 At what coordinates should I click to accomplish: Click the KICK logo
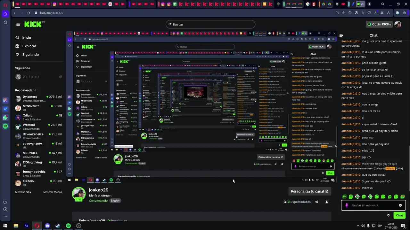point(35,24)
